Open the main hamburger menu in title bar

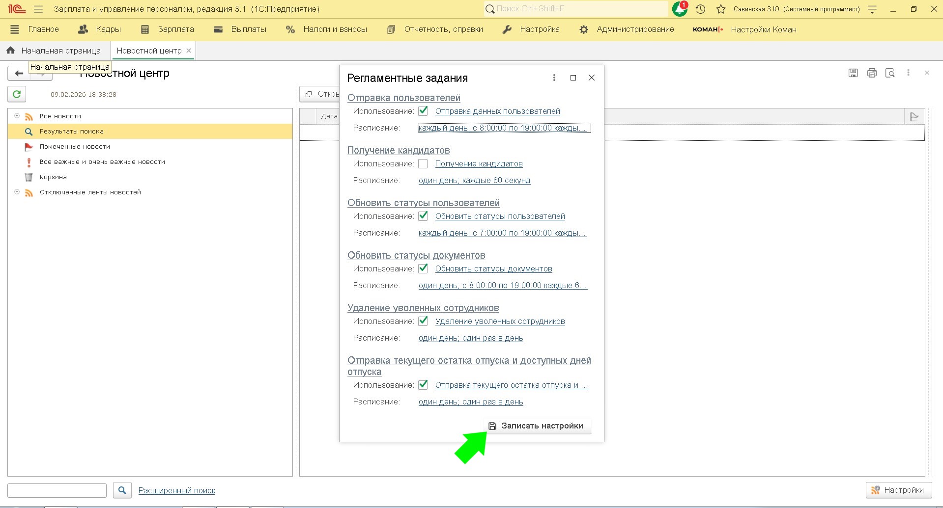[x=38, y=9]
